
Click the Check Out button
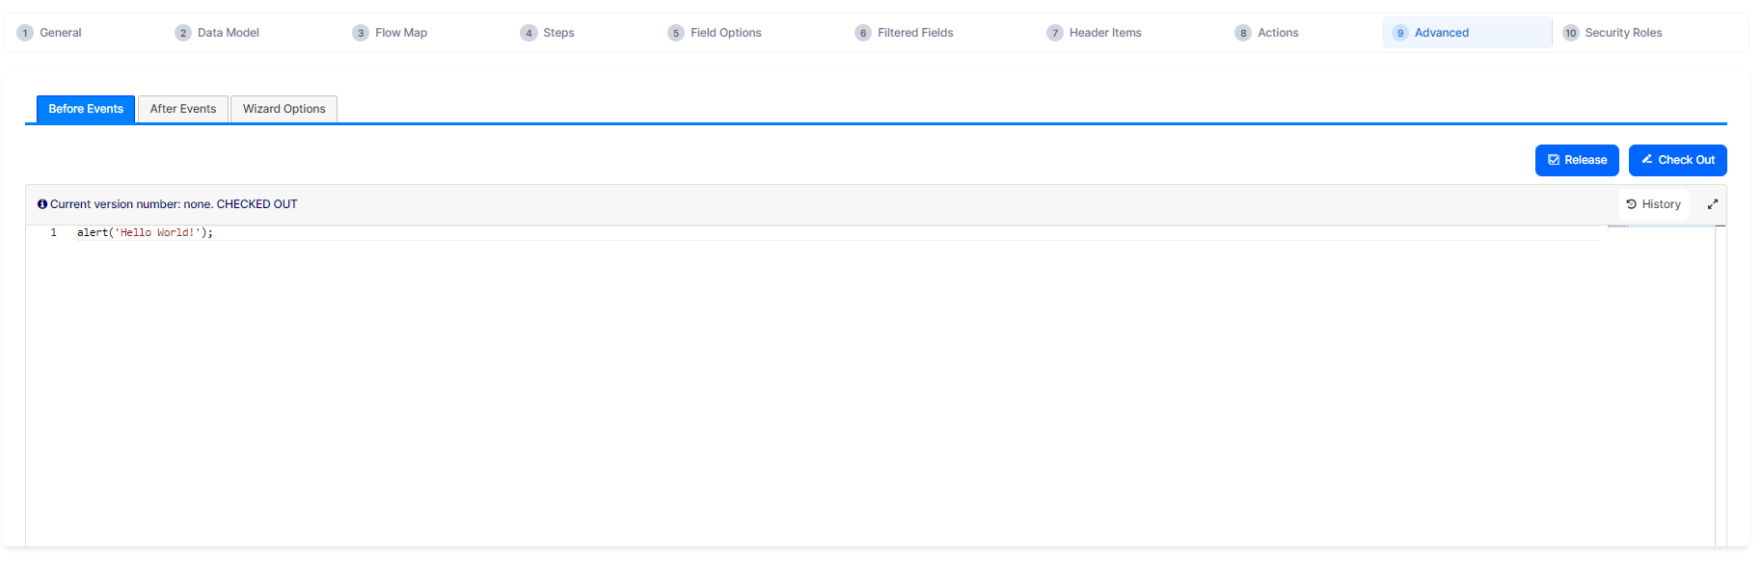(1677, 160)
